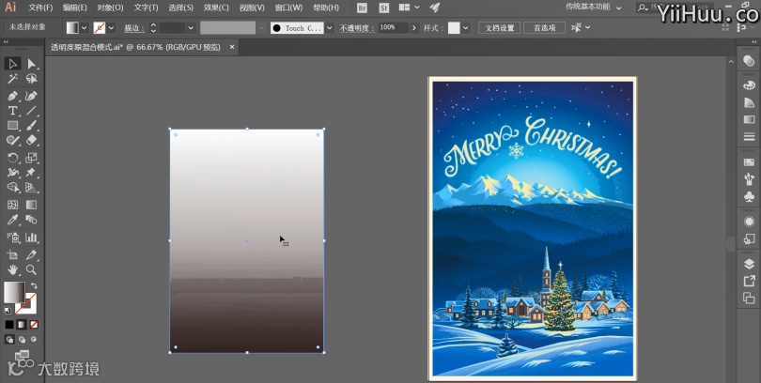Swap fill and stroke colors
This screenshot has height=383, width=761.
pos(34,285)
